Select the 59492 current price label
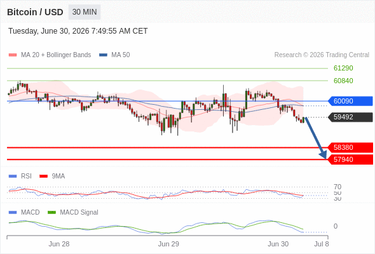This screenshot has width=375, height=254. [350, 117]
